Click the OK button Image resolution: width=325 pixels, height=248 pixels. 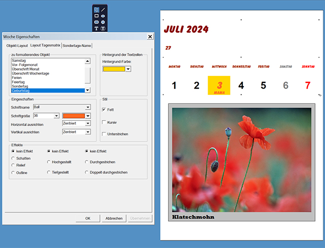click(87, 218)
